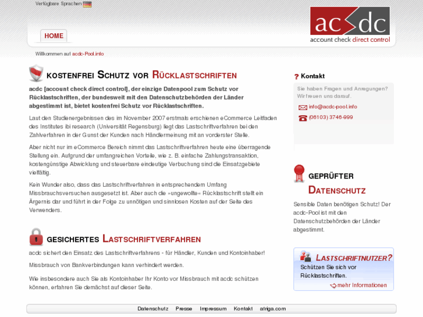Click the red question mark Kontakt icon
423x317 pixels.
pos(297,77)
